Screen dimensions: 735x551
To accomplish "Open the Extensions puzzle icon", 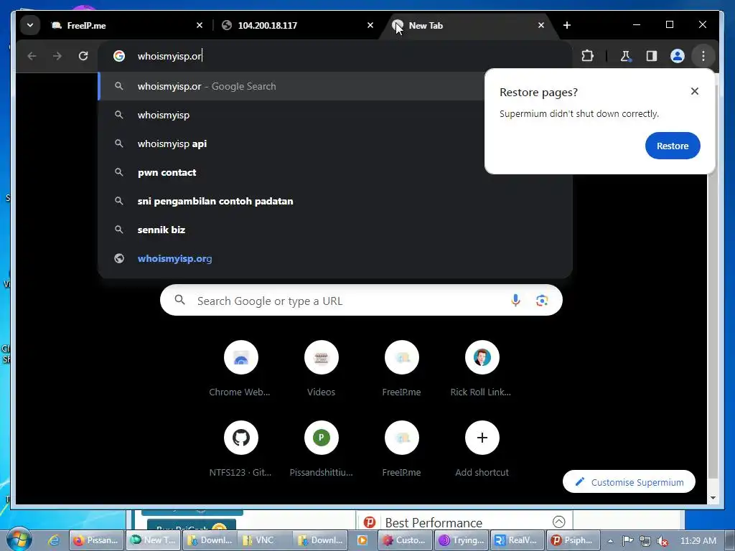I will click(587, 56).
